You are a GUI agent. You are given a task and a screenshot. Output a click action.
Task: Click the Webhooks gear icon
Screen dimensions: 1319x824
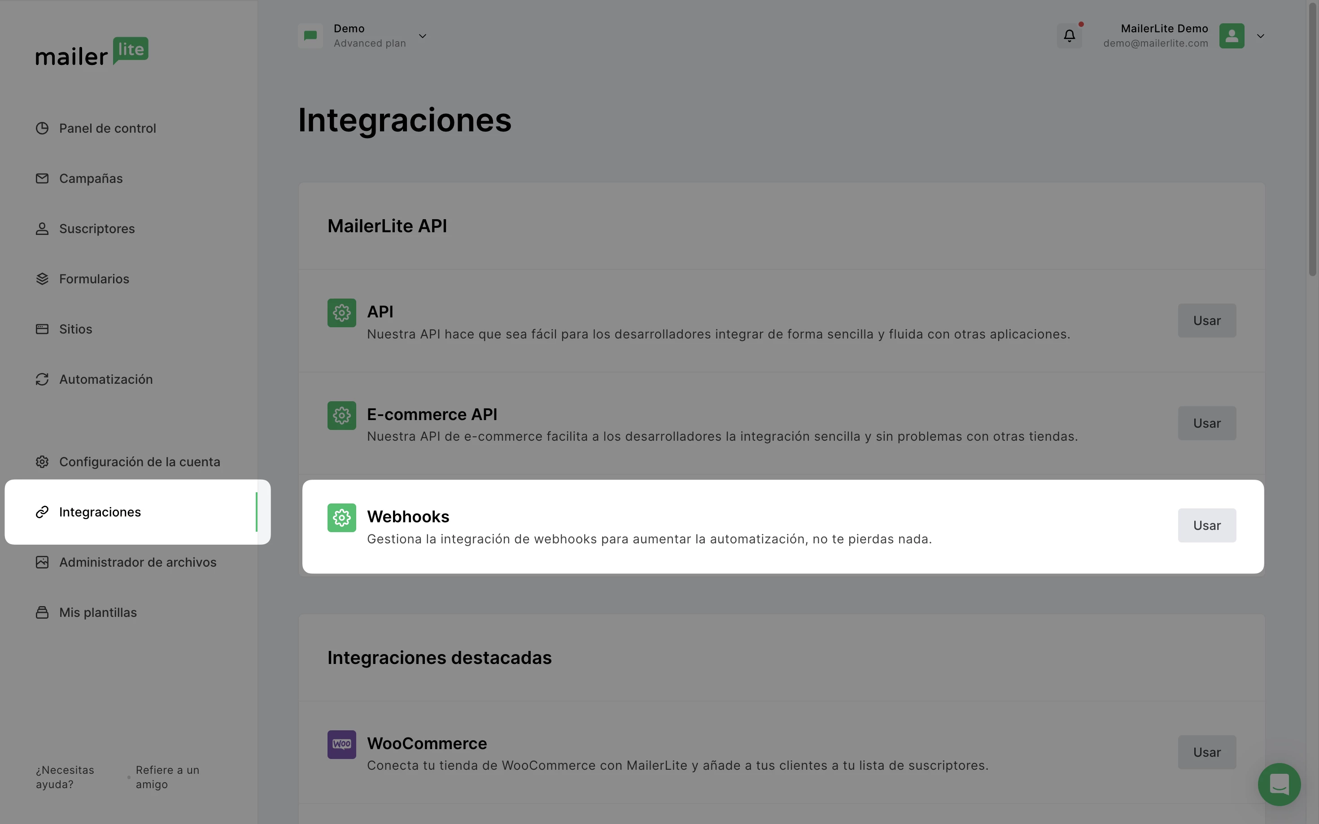pyautogui.click(x=342, y=518)
